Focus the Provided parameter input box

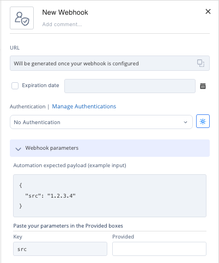pos(159,249)
